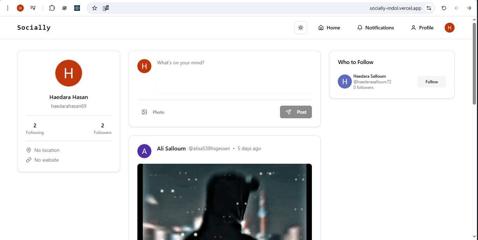Click the Socially logo
The image size is (478, 240).
34,28
